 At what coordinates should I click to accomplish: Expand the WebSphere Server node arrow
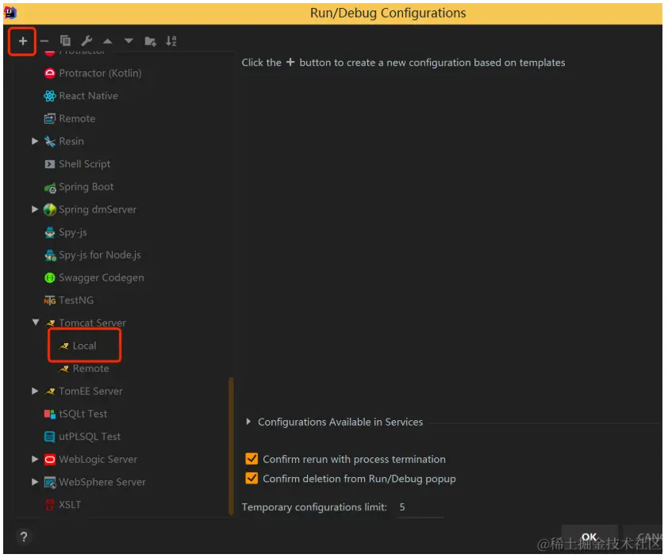tap(35, 482)
